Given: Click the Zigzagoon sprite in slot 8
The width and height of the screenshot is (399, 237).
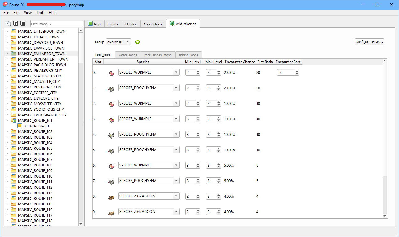Looking at the screenshot, I should tap(111, 196).
